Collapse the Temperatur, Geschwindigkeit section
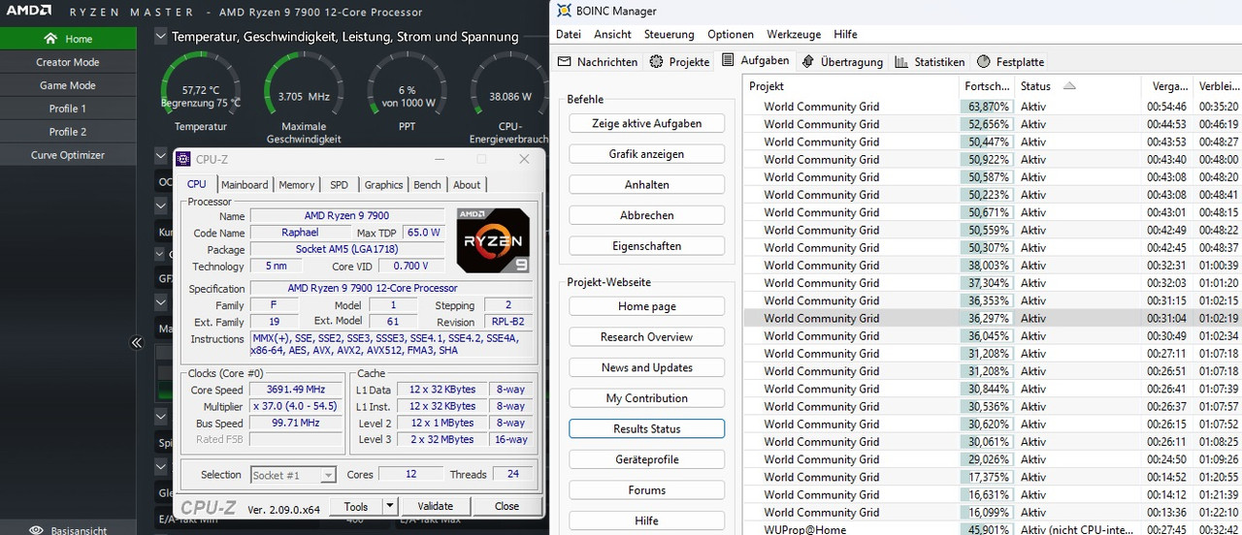The image size is (1242, 535). tap(160, 36)
